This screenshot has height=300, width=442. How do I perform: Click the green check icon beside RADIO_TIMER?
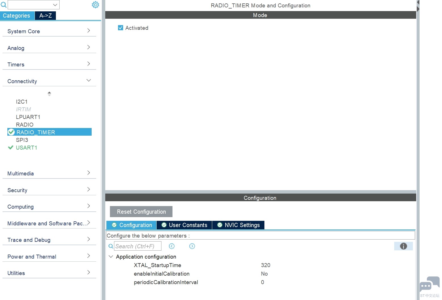[x=11, y=132]
